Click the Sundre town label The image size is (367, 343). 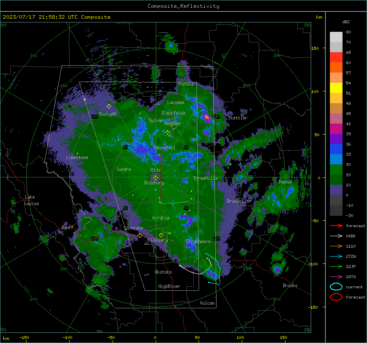124,169
